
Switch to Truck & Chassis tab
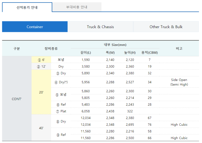click(x=100, y=27)
